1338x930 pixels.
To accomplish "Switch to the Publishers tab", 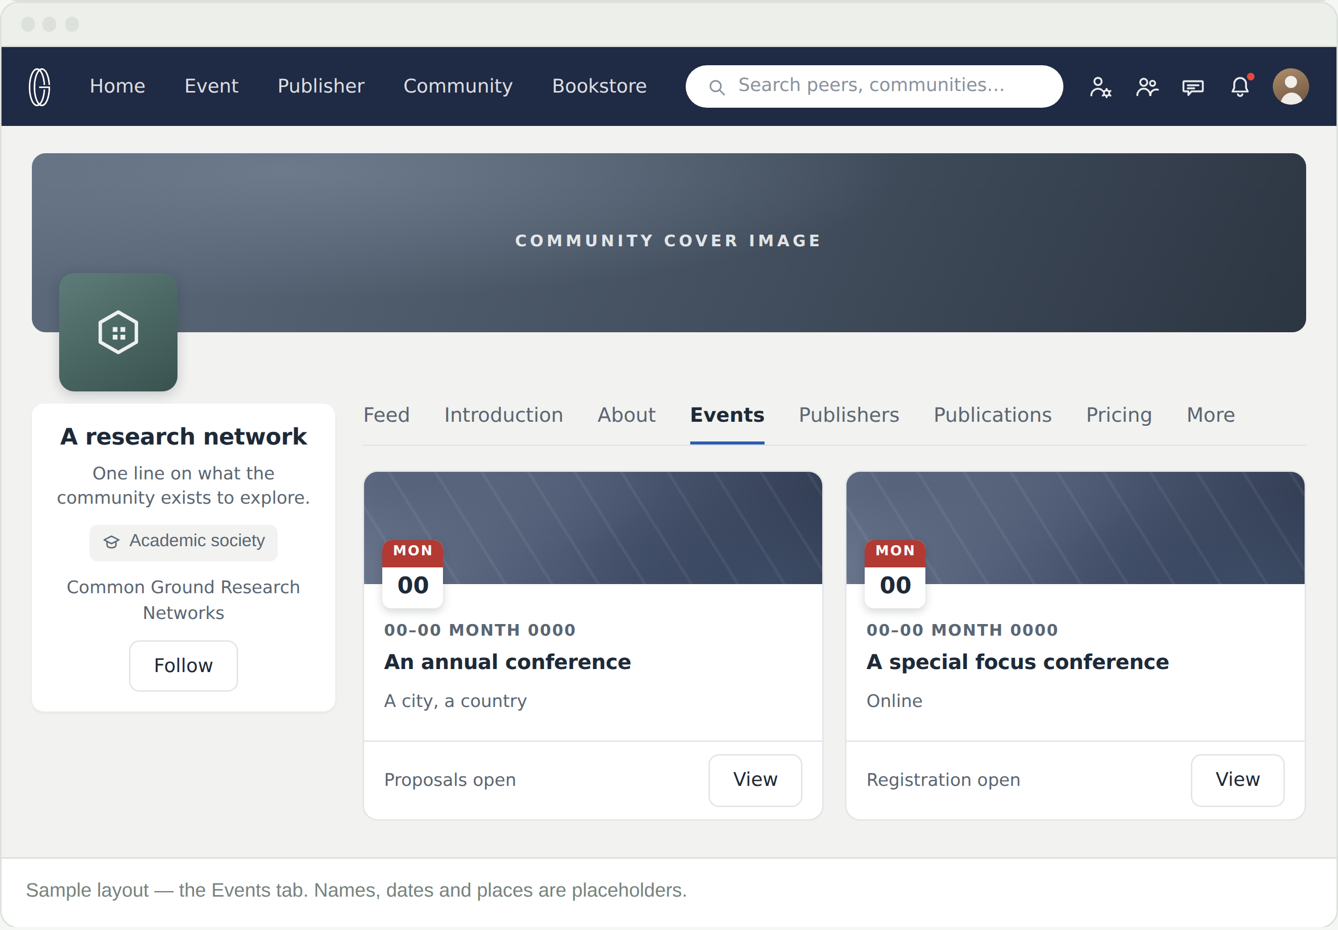I will 849,415.
